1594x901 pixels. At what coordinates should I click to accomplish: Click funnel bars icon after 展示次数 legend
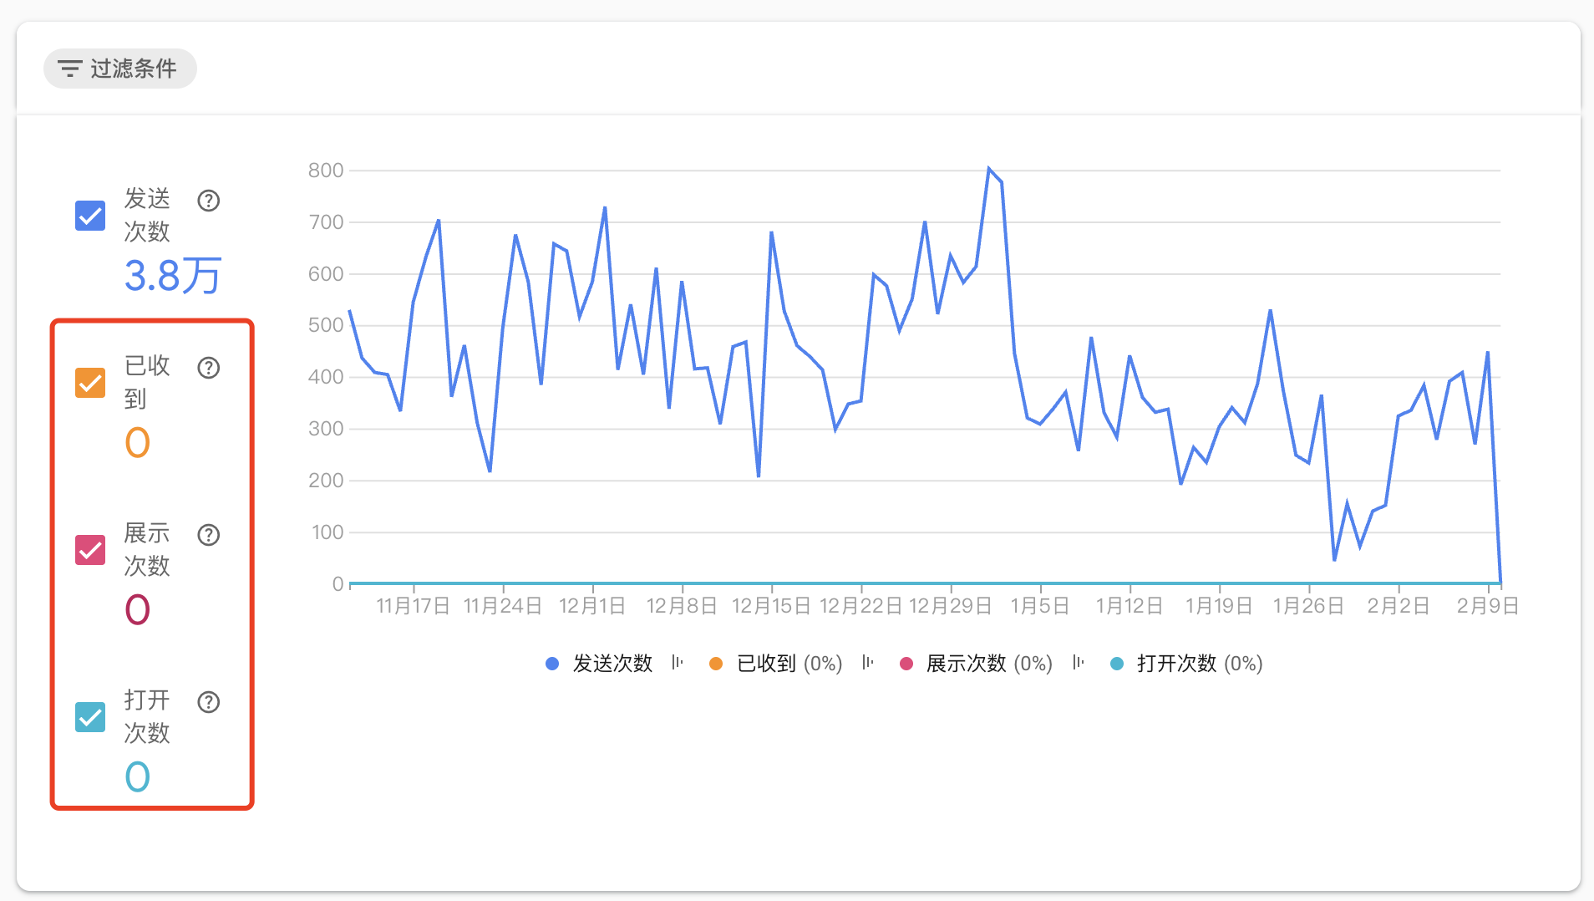pos(1079,663)
